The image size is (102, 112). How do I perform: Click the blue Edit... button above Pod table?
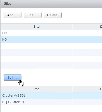13,78
